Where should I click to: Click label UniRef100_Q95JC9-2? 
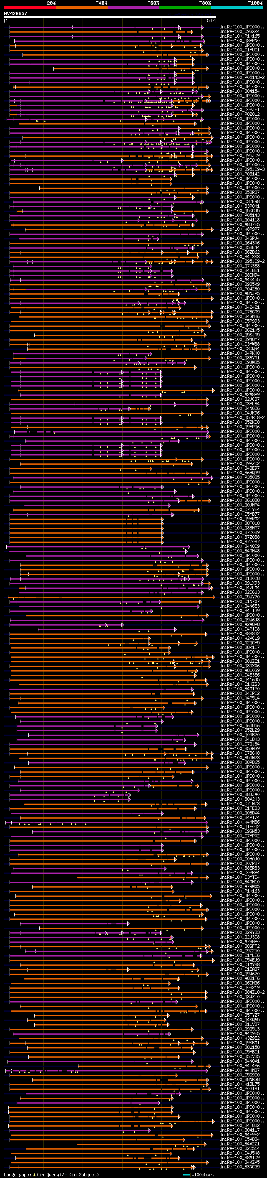tap(242, 262)
